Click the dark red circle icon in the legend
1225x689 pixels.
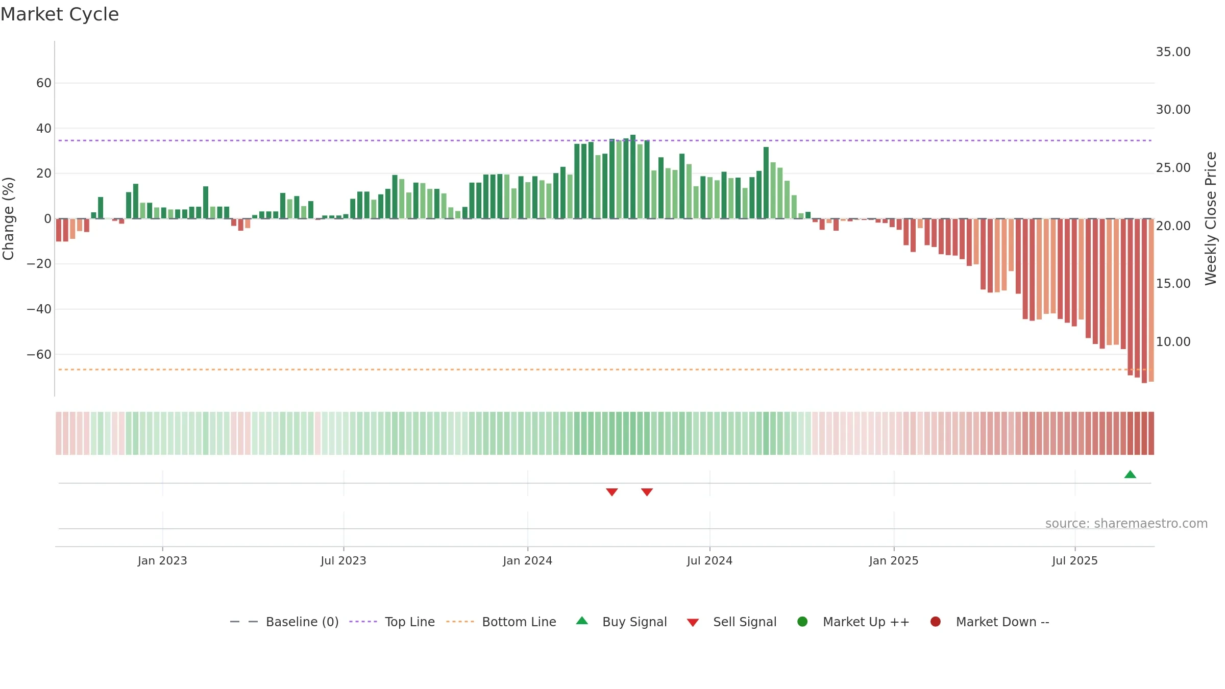click(x=936, y=622)
